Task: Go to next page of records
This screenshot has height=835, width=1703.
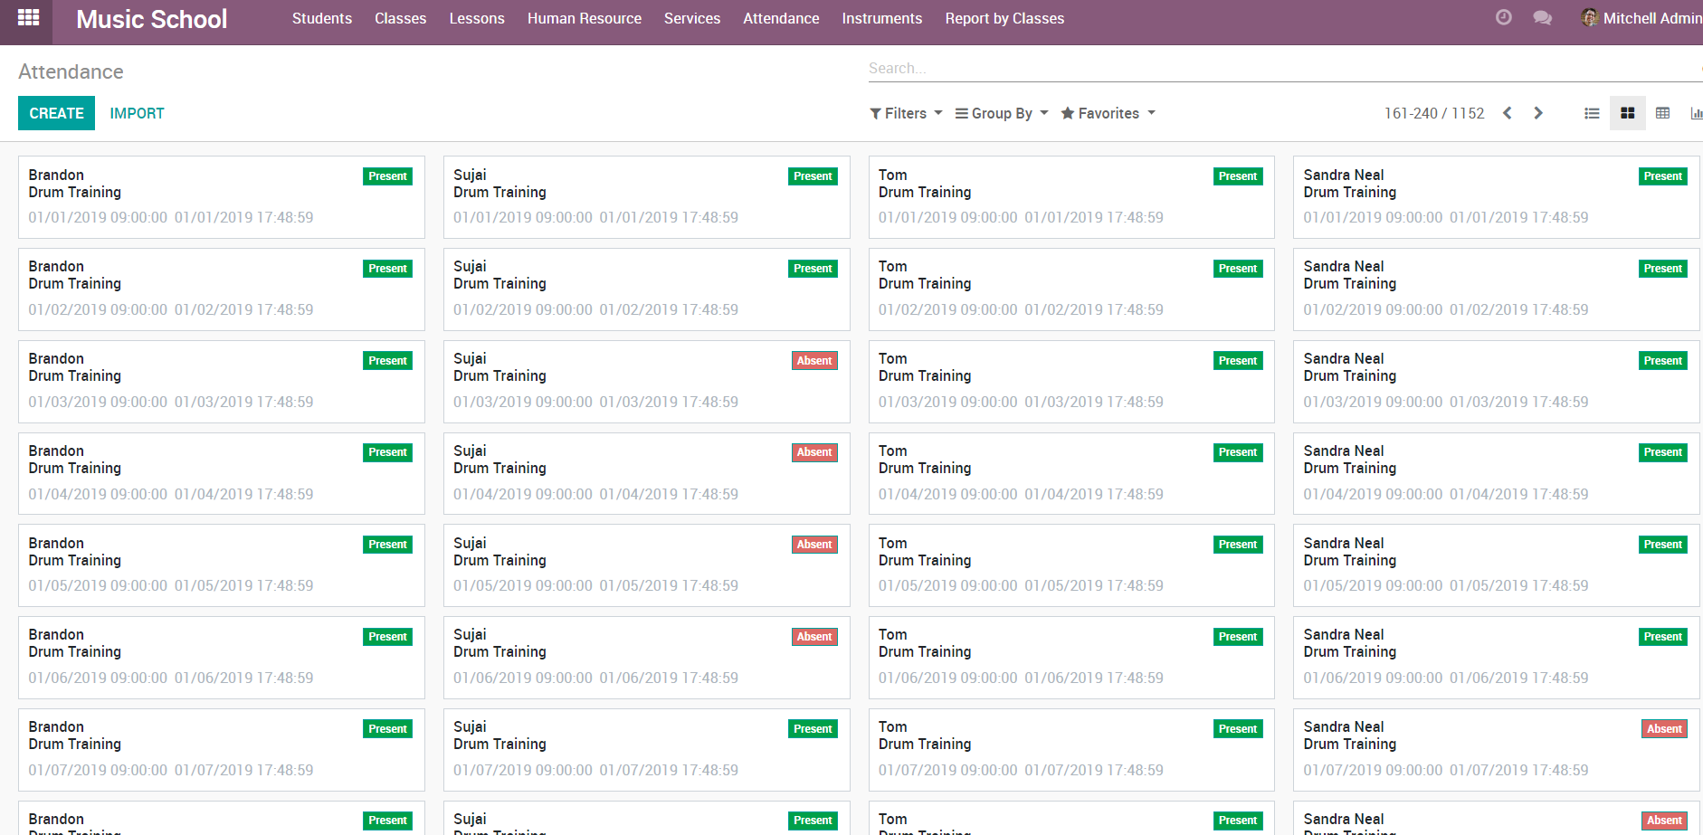Action: tap(1538, 113)
